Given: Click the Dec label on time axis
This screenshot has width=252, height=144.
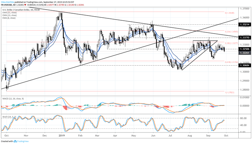Looking at the screenshot, I should [x=45, y=136].
